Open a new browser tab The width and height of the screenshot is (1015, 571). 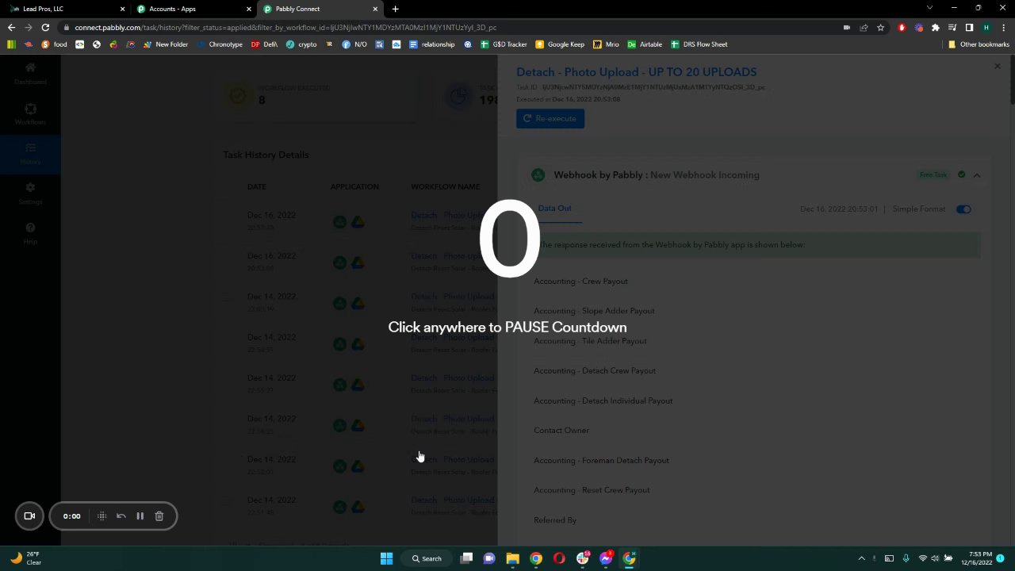pos(396,9)
